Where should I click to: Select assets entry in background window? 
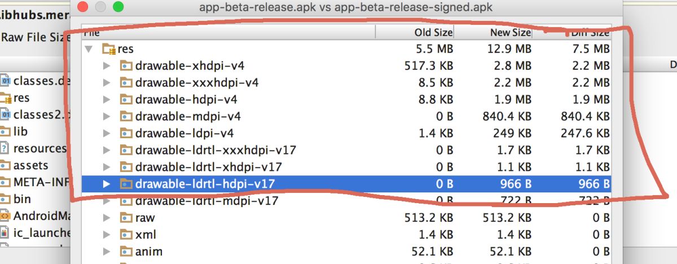click(31, 165)
